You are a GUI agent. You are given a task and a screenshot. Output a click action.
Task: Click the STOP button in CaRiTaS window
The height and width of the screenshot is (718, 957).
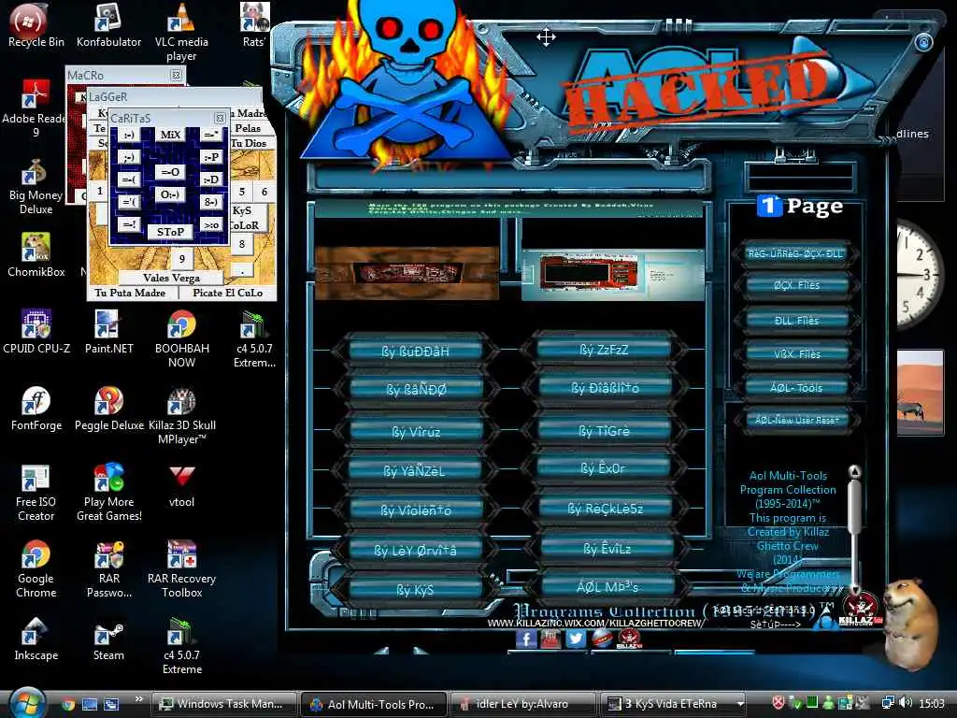(x=170, y=232)
